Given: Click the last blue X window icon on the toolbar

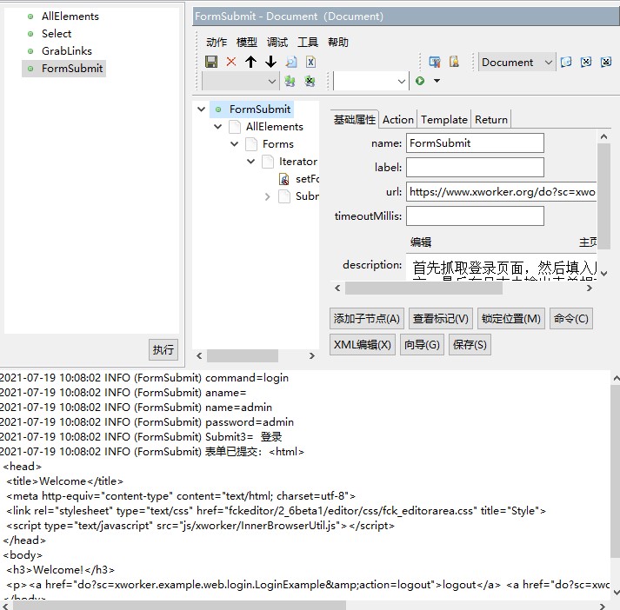Looking at the screenshot, I should [x=606, y=62].
